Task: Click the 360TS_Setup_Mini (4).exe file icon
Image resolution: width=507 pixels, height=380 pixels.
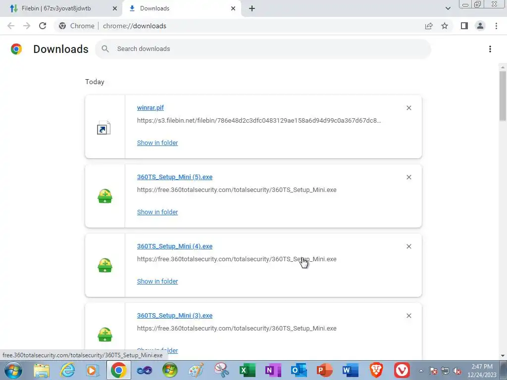Action: pyautogui.click(x=105, y=265)
